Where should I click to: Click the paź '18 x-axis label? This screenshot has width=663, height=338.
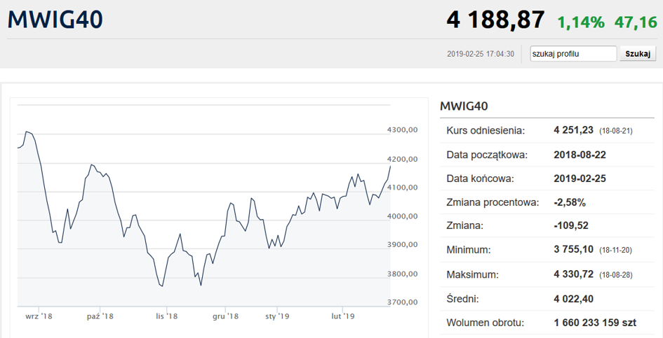pyautogui.click(x=100, y=316)
